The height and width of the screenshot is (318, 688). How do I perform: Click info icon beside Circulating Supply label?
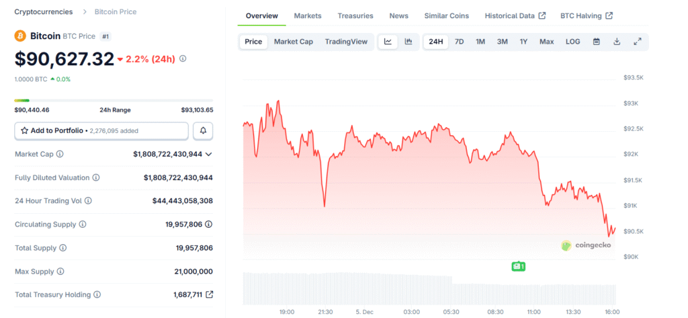tap(83, 225)
